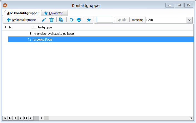196x123 pixels.
Task: Click horizontal scrollbar left arrow
Action: [41, 118]
